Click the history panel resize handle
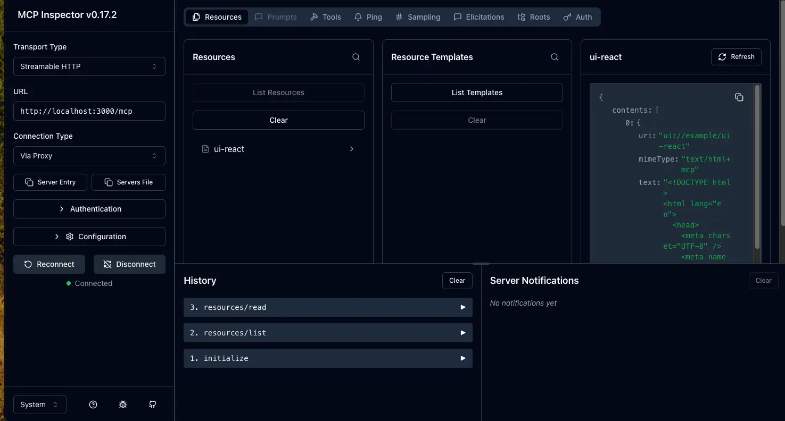The height and width of the screenshot is (421, 785). point(481,264)
